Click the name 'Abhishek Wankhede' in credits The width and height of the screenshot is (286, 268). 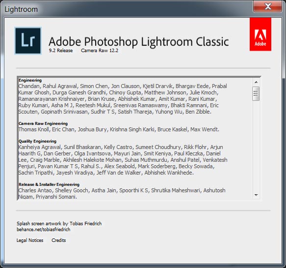click(168, 173)
